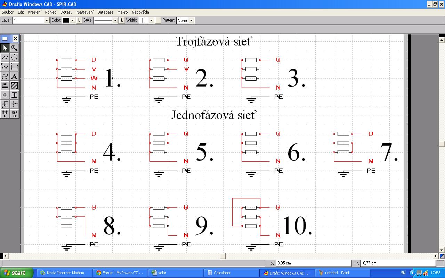Open the Width dropdown

point(151,21)
